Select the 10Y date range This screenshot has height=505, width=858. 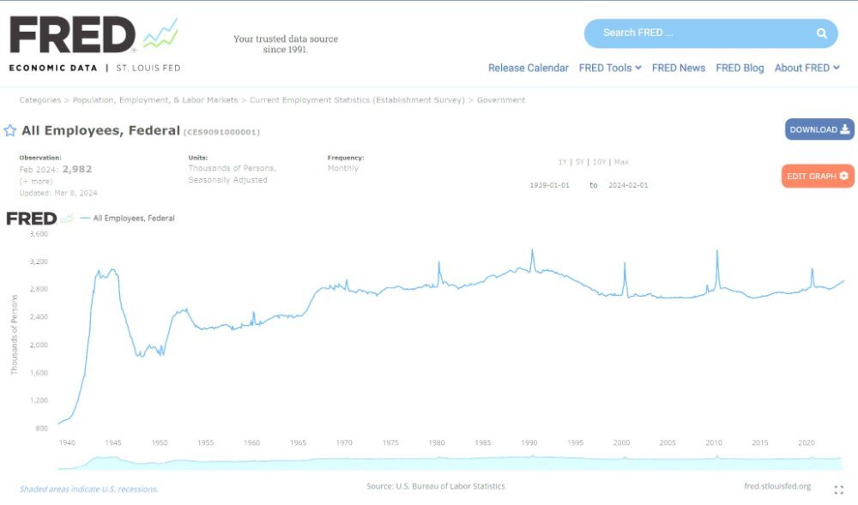tap(599, 162)
